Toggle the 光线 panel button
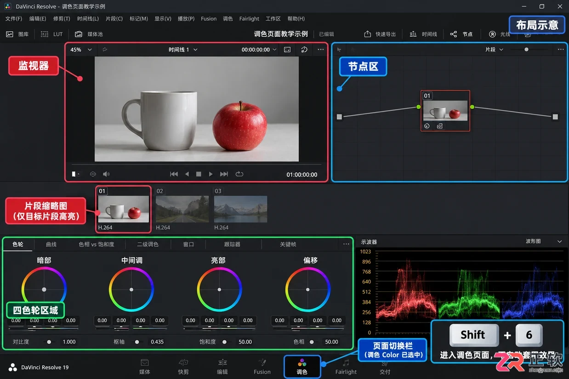This screenshot has height=379, width=569. pos(500,34)
